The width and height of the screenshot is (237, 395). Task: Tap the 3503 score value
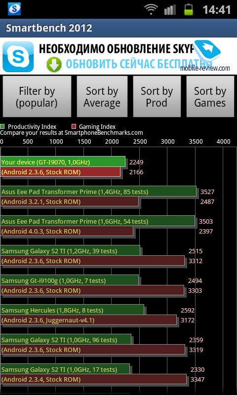point(206,222)
